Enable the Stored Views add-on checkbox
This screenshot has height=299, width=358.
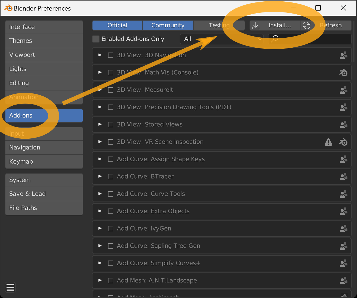point(111,125)
